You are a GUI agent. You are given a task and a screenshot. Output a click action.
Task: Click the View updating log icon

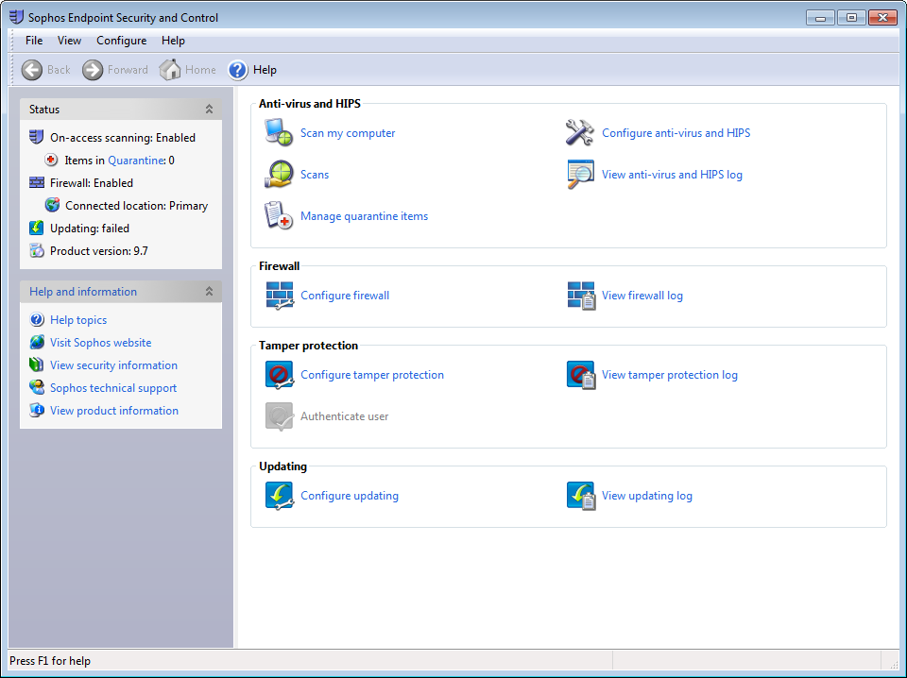[580, 496]
